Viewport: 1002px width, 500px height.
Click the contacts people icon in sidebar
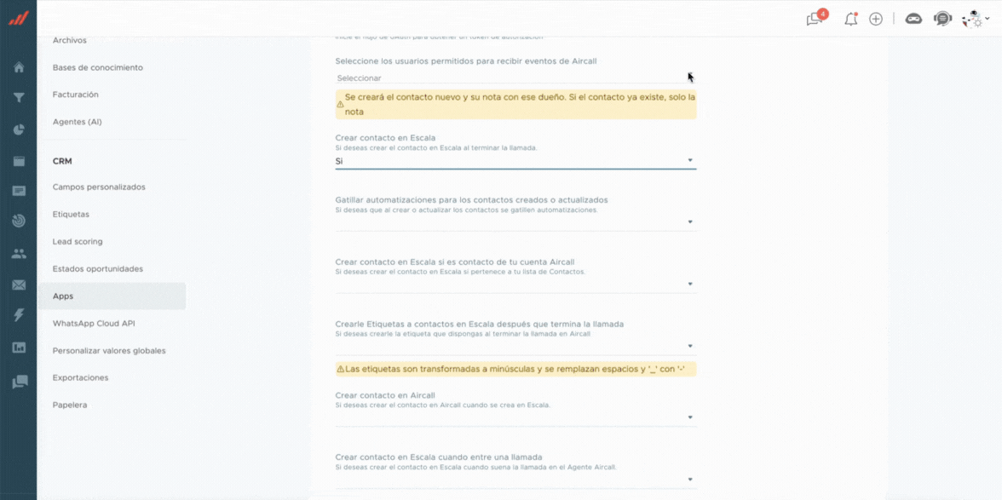coord(19,254)
